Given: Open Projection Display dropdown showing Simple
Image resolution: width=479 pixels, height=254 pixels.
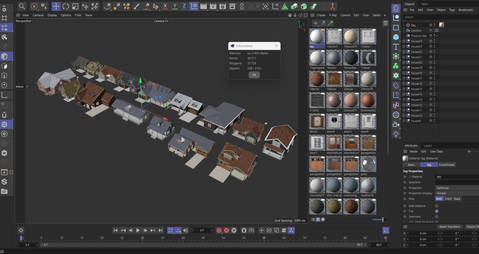Looking at the screenshot, I should click(x=457, y=193).
